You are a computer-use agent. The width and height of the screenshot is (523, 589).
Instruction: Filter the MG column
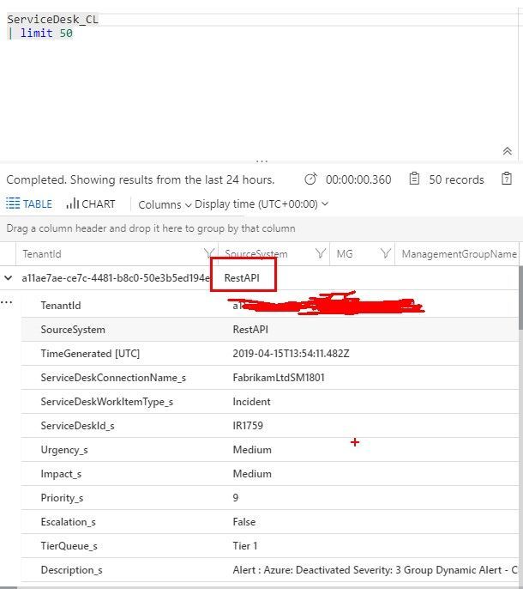[x=385, y=253]
